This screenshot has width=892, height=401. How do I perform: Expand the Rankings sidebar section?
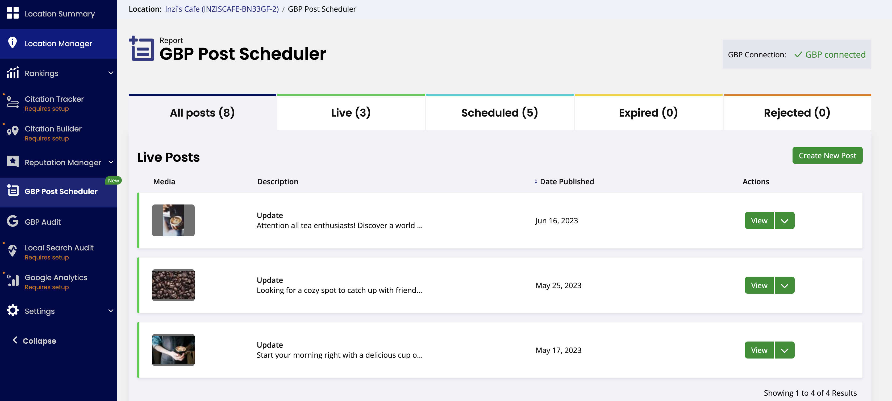pyautogui.click(x=110, y=73)
